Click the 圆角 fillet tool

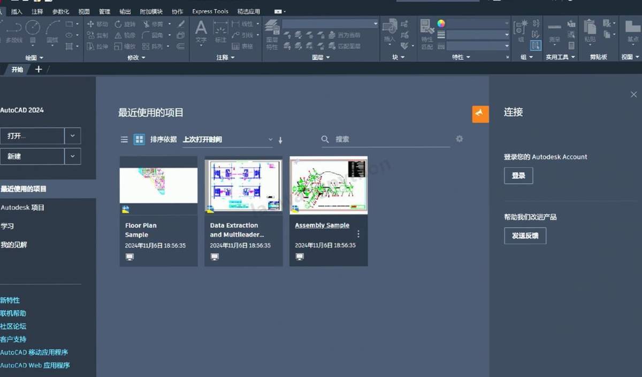[x=152, y=35]
